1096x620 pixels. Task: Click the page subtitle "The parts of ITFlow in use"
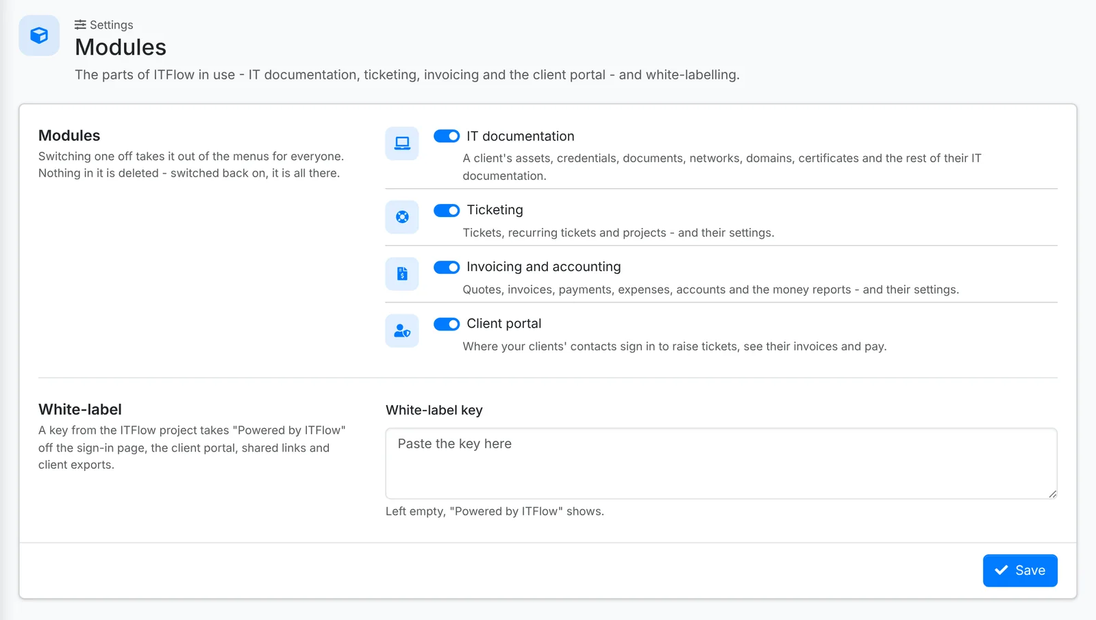point(407,75)
